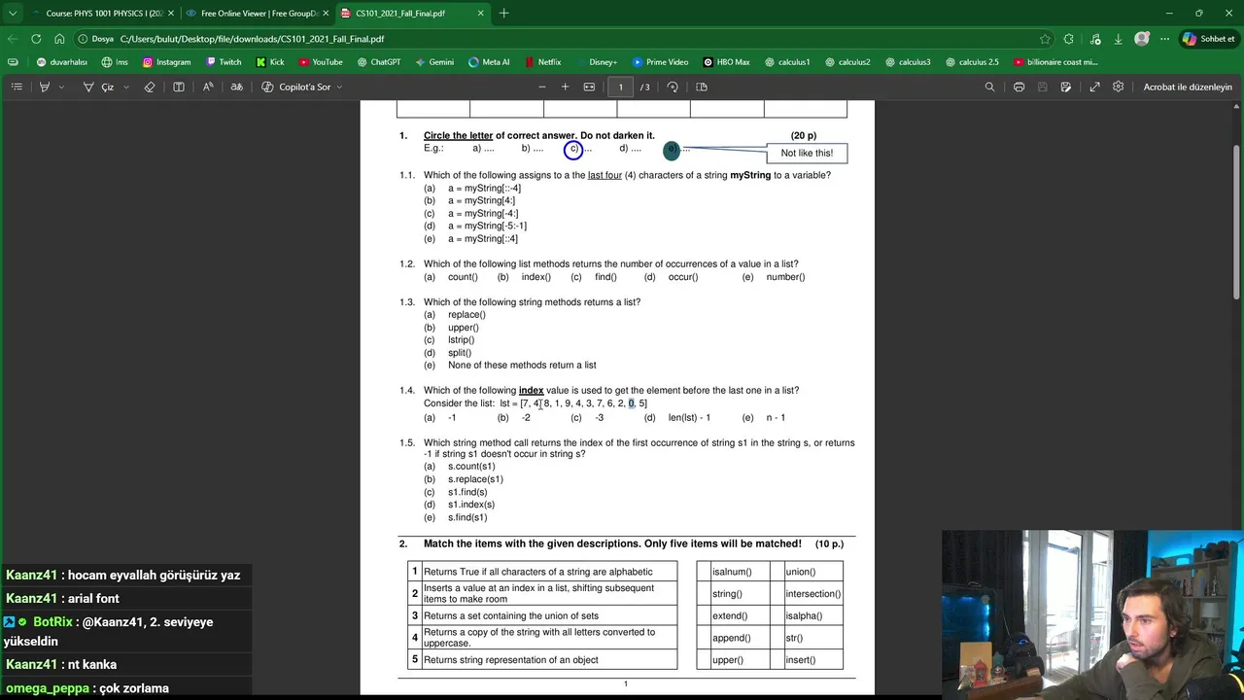Click the 'Not like this!' callout text
This screenshot has height=700, width=1244.
[x=807, y=153]
